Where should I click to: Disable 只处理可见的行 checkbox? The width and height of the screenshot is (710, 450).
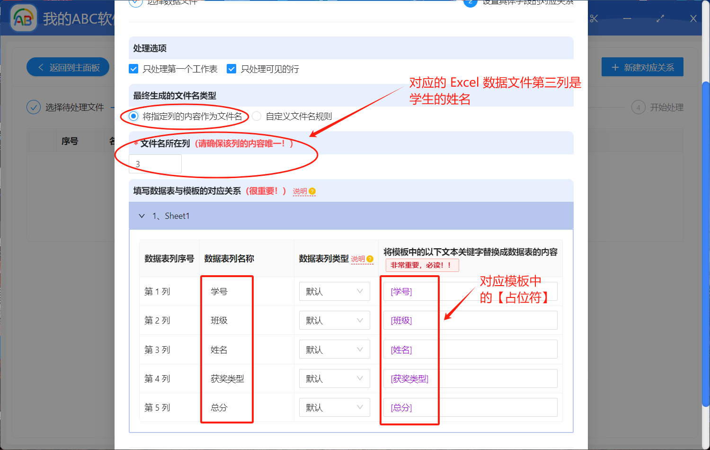tap(231, 69)
